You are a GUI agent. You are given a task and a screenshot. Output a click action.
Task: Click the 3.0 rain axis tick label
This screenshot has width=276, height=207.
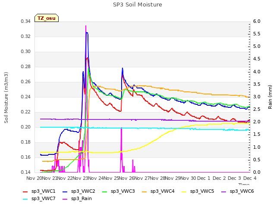[257, 97]
